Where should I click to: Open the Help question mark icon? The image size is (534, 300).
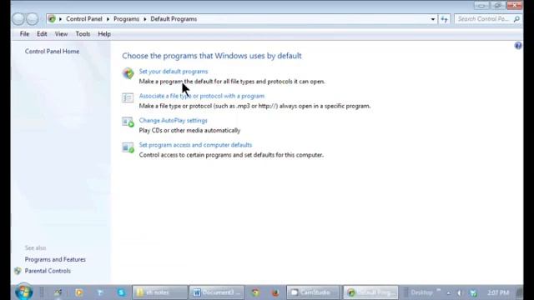coord(518,46)
